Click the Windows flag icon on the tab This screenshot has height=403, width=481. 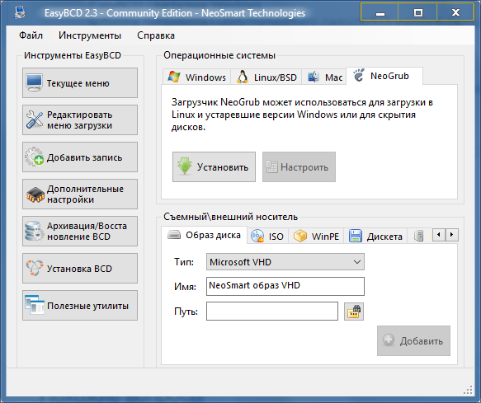point(174,77)
